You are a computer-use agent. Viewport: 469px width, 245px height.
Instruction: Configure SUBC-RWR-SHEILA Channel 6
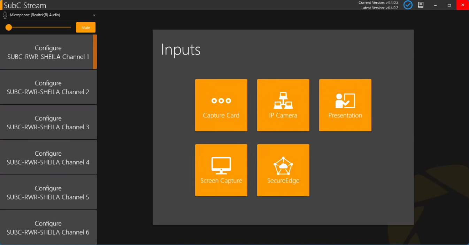coord(48,227)
